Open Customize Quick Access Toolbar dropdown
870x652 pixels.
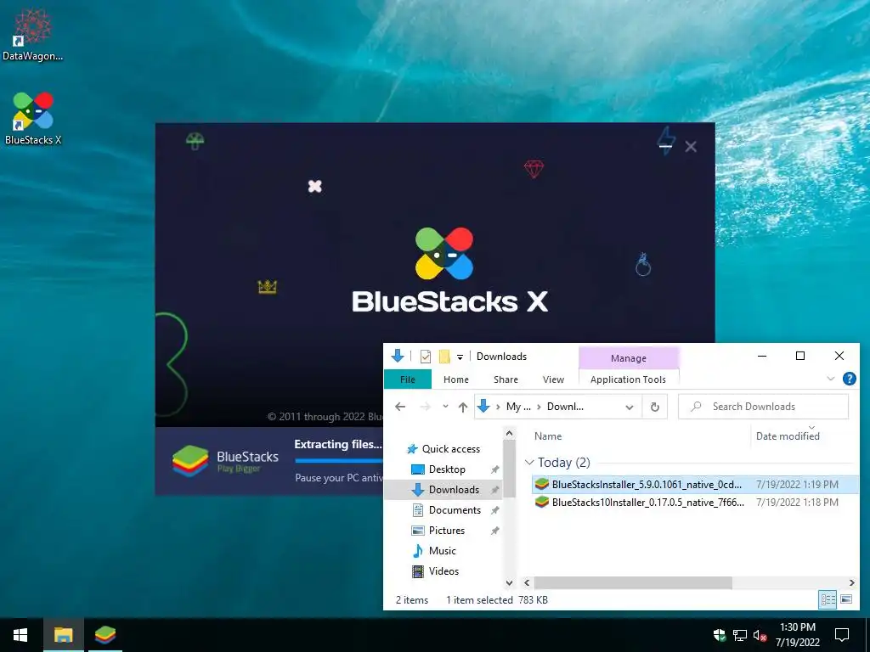coord(460,357)
